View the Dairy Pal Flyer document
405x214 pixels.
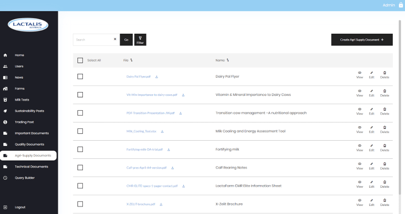coord(360,75)
